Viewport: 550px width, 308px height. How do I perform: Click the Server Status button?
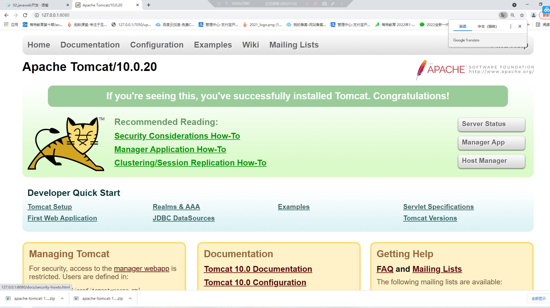(492, 124)
